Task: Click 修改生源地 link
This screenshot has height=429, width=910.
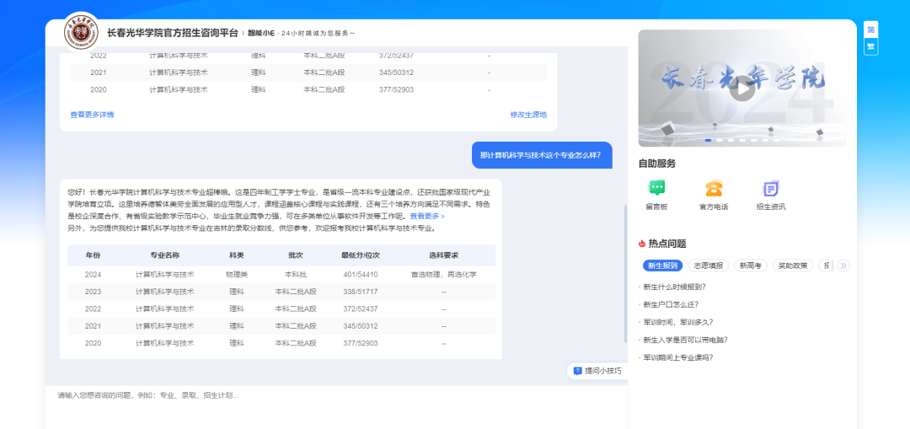Action: (528, 115)
